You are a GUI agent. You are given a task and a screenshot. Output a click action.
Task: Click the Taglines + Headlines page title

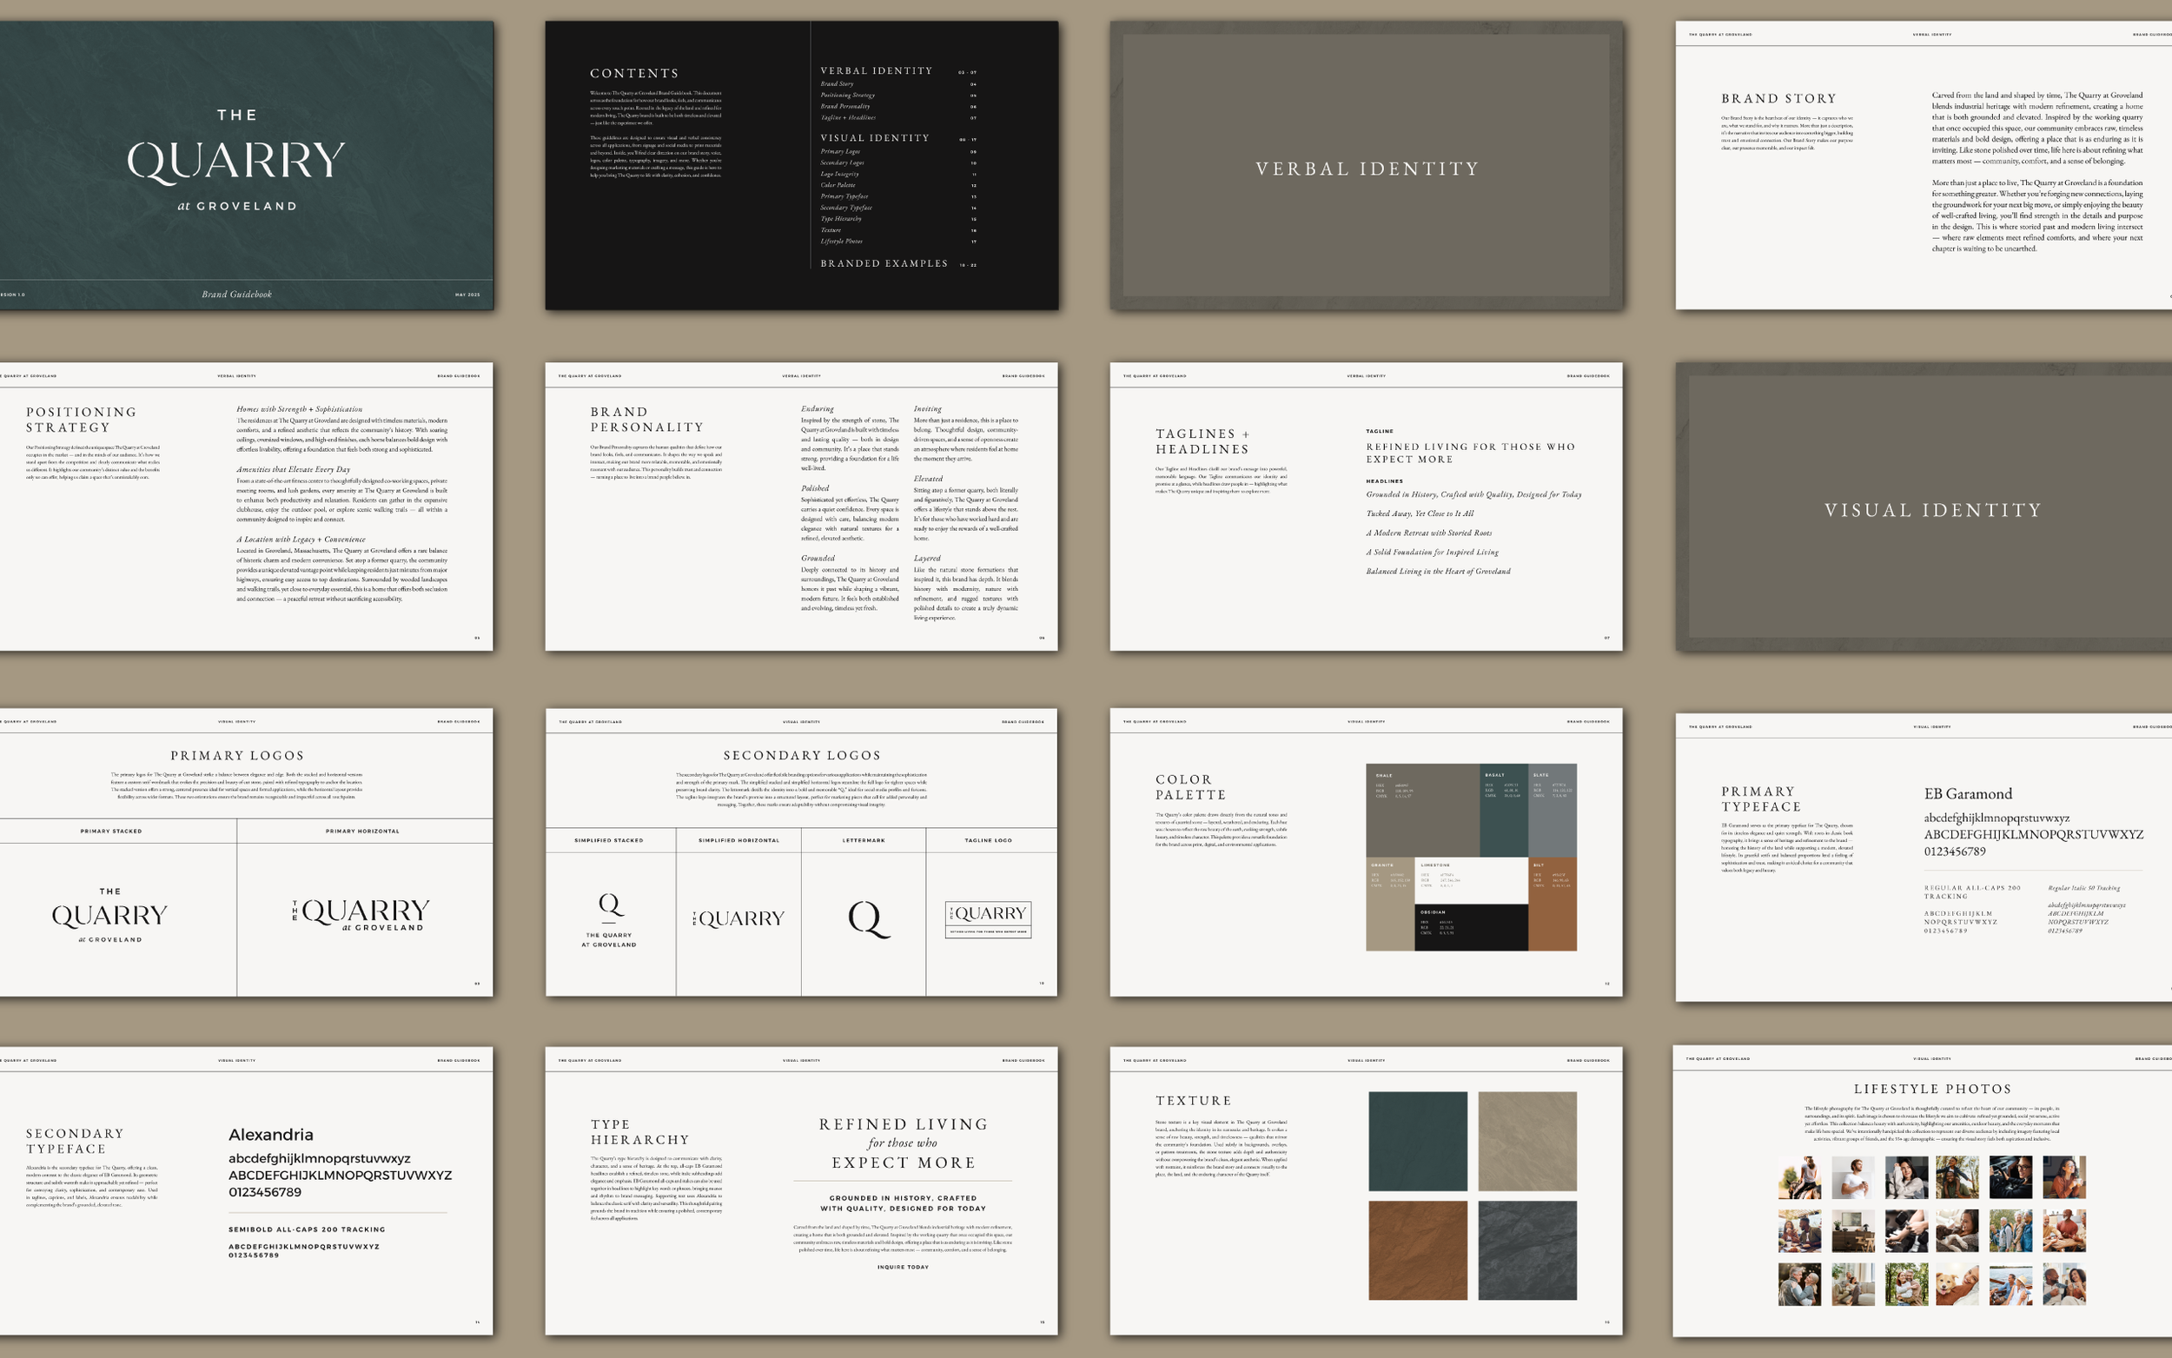(x=1202, y=441)
